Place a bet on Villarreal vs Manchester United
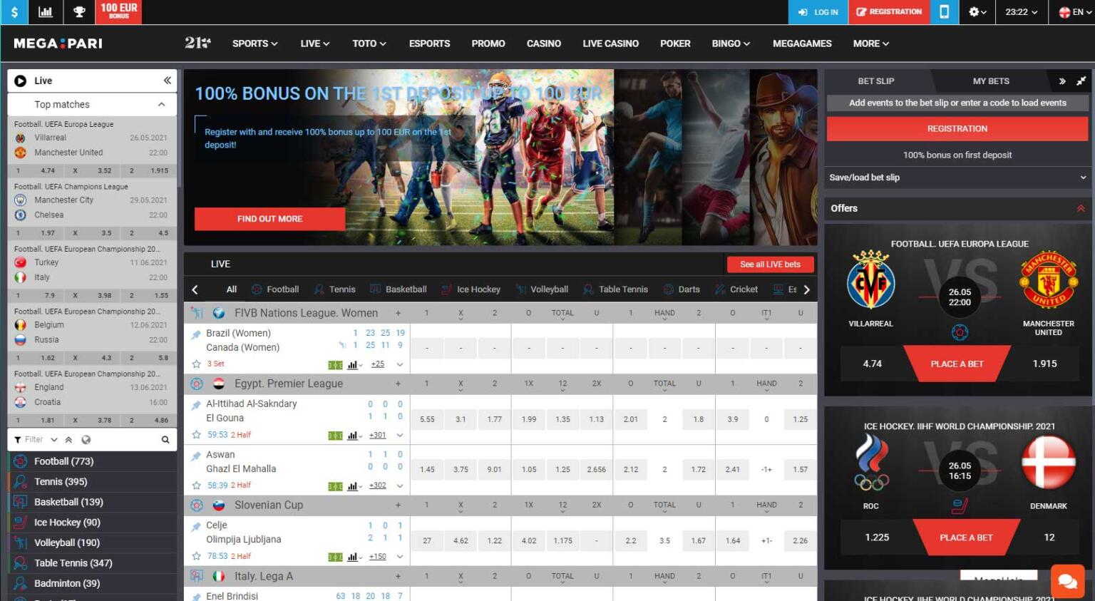Image resolution: width=1095 pixels, height=601 pixels. [957, 364]
